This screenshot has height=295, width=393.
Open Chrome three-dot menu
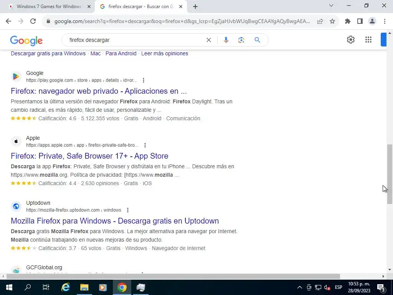click(385, 22)
